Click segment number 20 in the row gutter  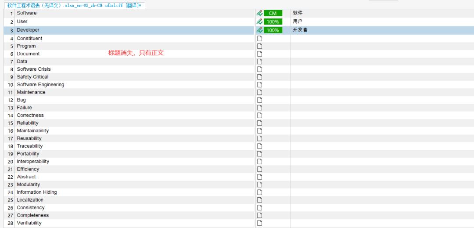(11, 162)
